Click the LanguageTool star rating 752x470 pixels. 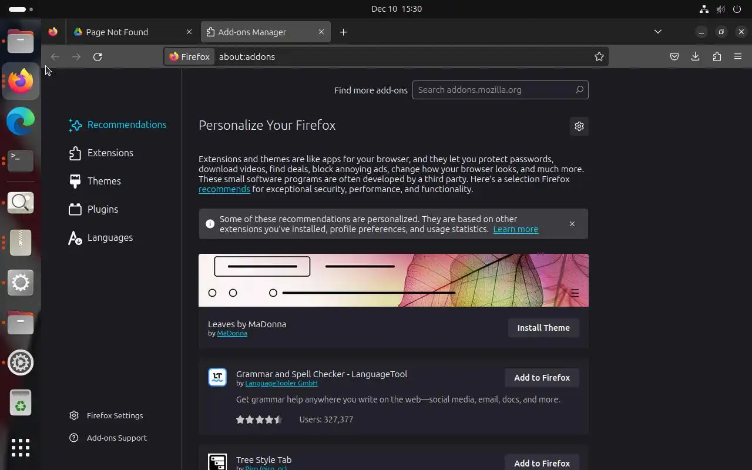click(x=259, y=419)
